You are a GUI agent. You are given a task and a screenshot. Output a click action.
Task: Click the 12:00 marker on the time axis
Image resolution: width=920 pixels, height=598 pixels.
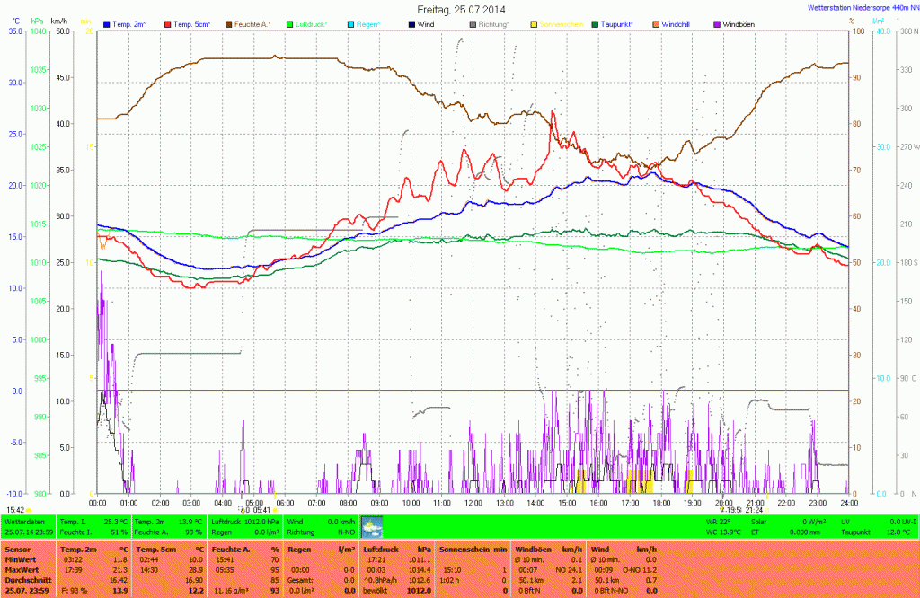473,503
